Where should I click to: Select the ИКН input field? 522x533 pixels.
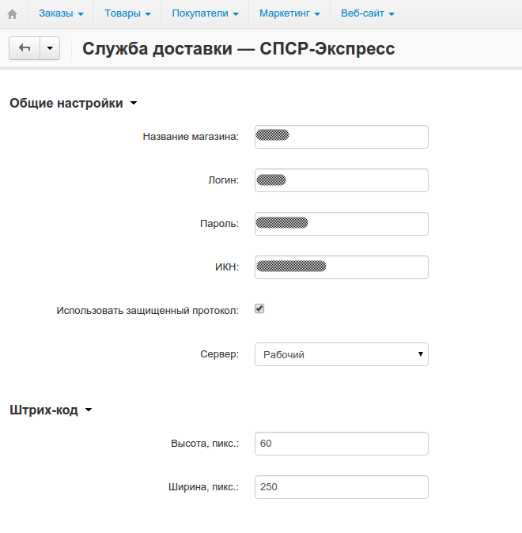pos(341,267)
